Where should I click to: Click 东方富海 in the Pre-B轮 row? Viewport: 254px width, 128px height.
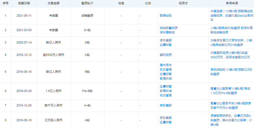point(165,95)
